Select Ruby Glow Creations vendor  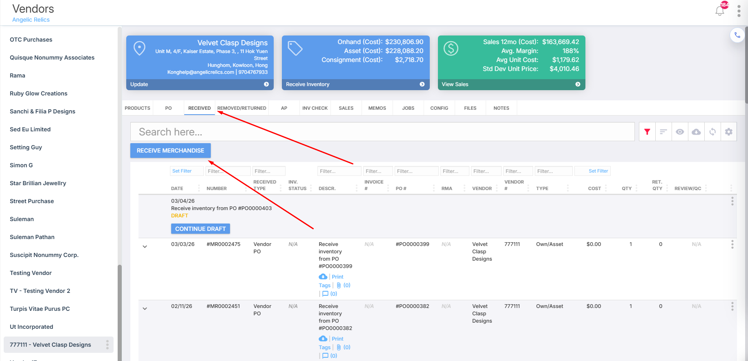39,93
